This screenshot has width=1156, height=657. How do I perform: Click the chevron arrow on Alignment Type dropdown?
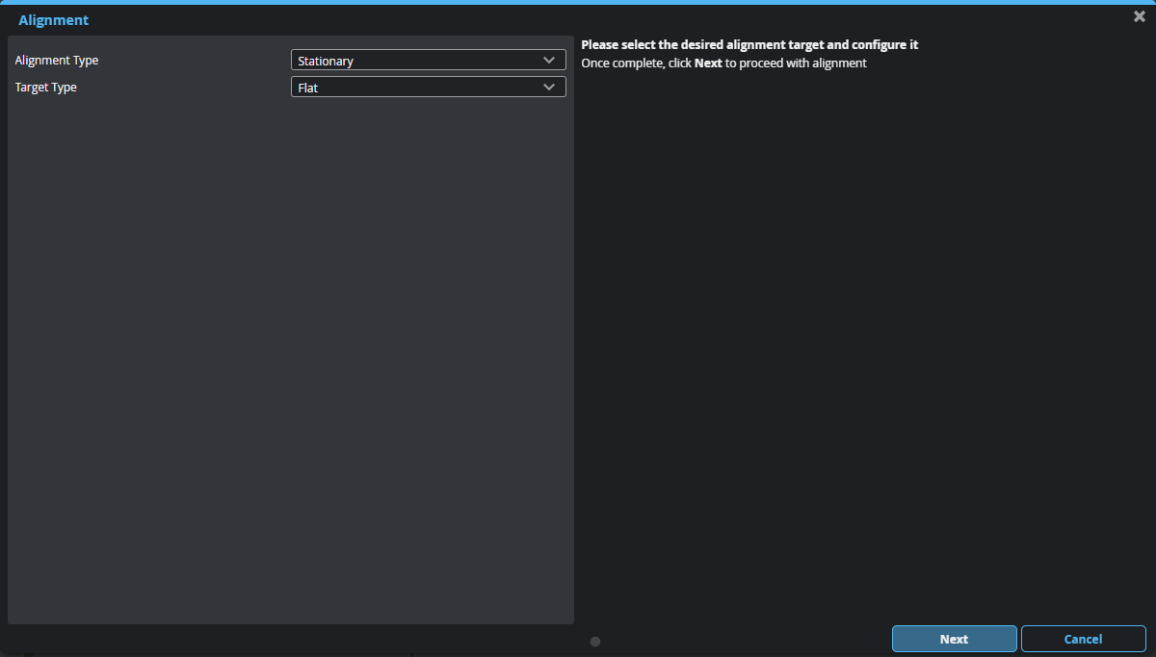click(x=549, y=61)
